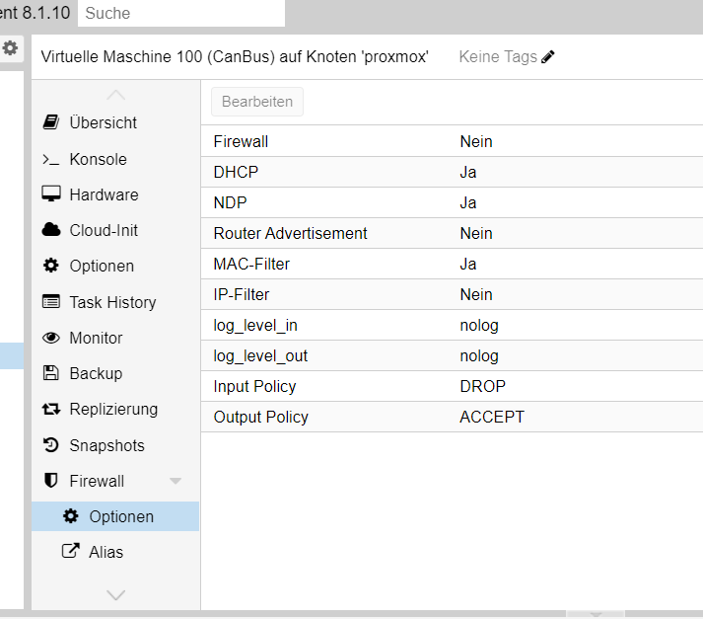703x619 pixels.
Task: Click the Suche search field
Action: point(180,13)
